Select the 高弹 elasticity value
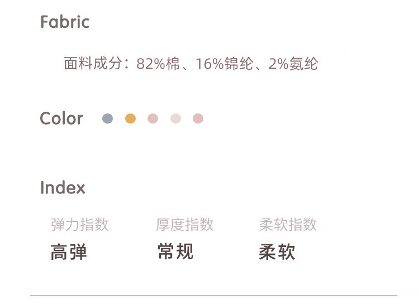Screen dimensions: 419x308 (69, 252)
